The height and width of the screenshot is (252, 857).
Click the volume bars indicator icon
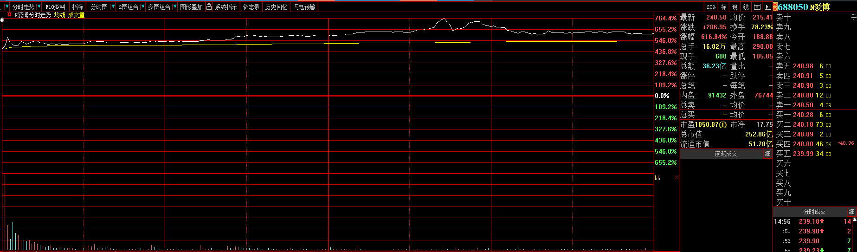(x=657, y=178)
